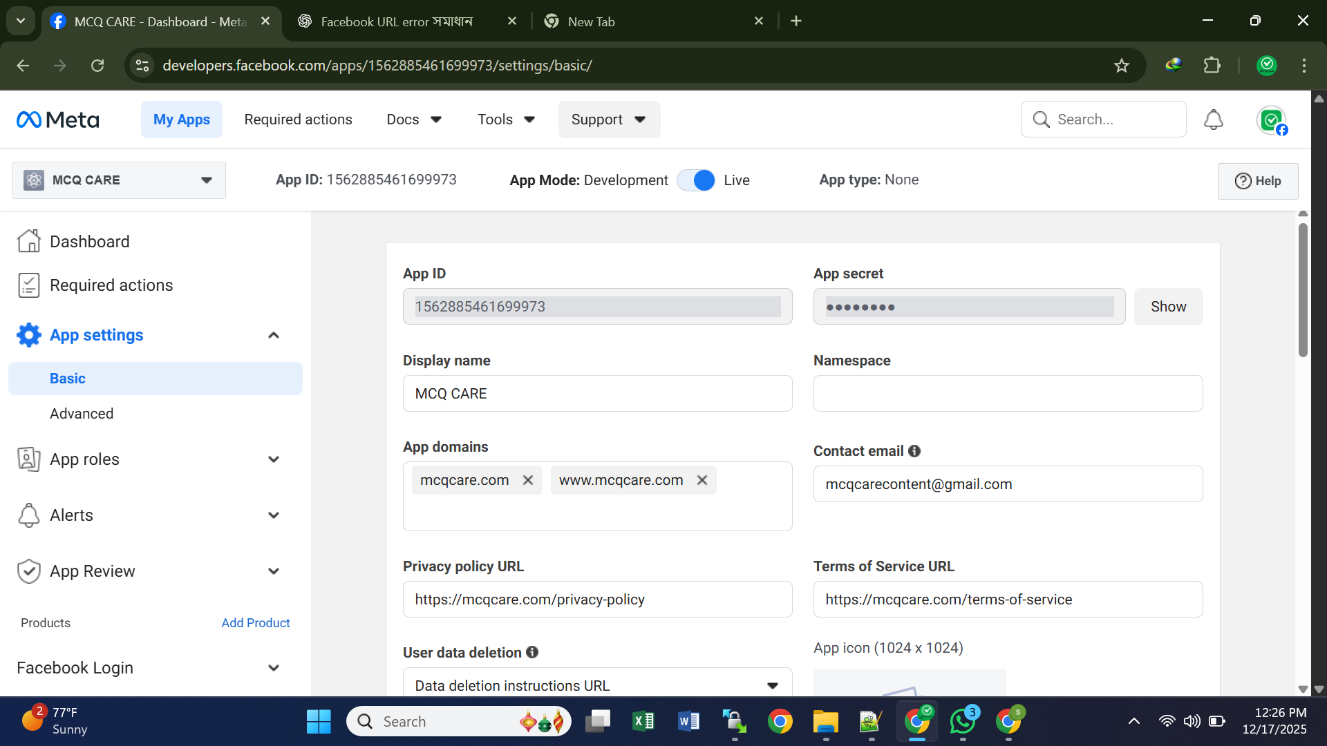This screenshot has width=1327, height=746.
Task: Launch Word from the taskbar
Action: point(689,722)
